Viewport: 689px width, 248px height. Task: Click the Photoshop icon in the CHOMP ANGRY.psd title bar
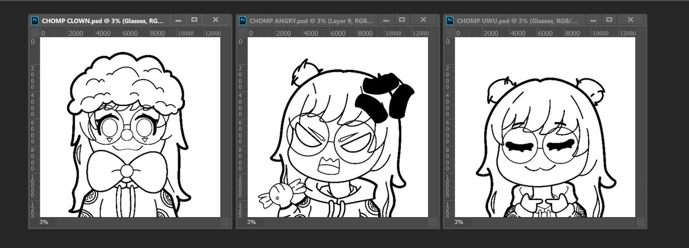click(243, 20)
